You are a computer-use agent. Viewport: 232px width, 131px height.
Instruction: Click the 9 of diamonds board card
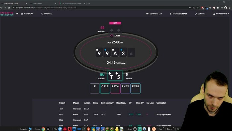tap(107, 52)
